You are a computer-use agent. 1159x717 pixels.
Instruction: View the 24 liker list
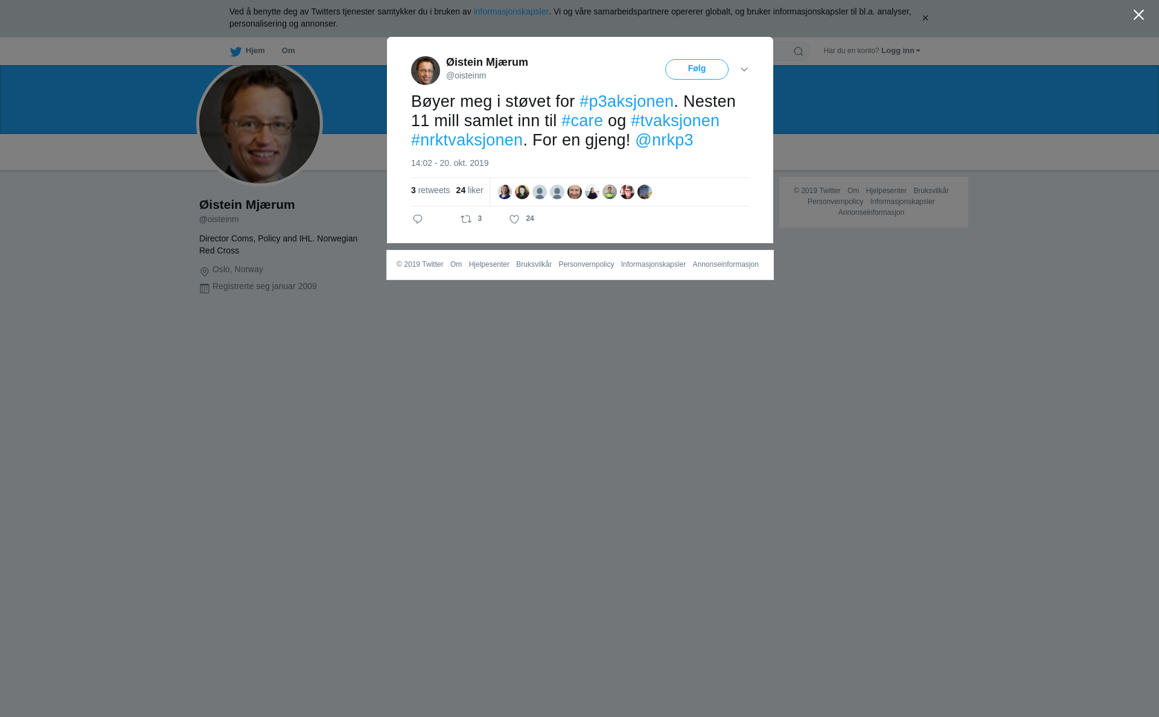click(x=470, y=190)
